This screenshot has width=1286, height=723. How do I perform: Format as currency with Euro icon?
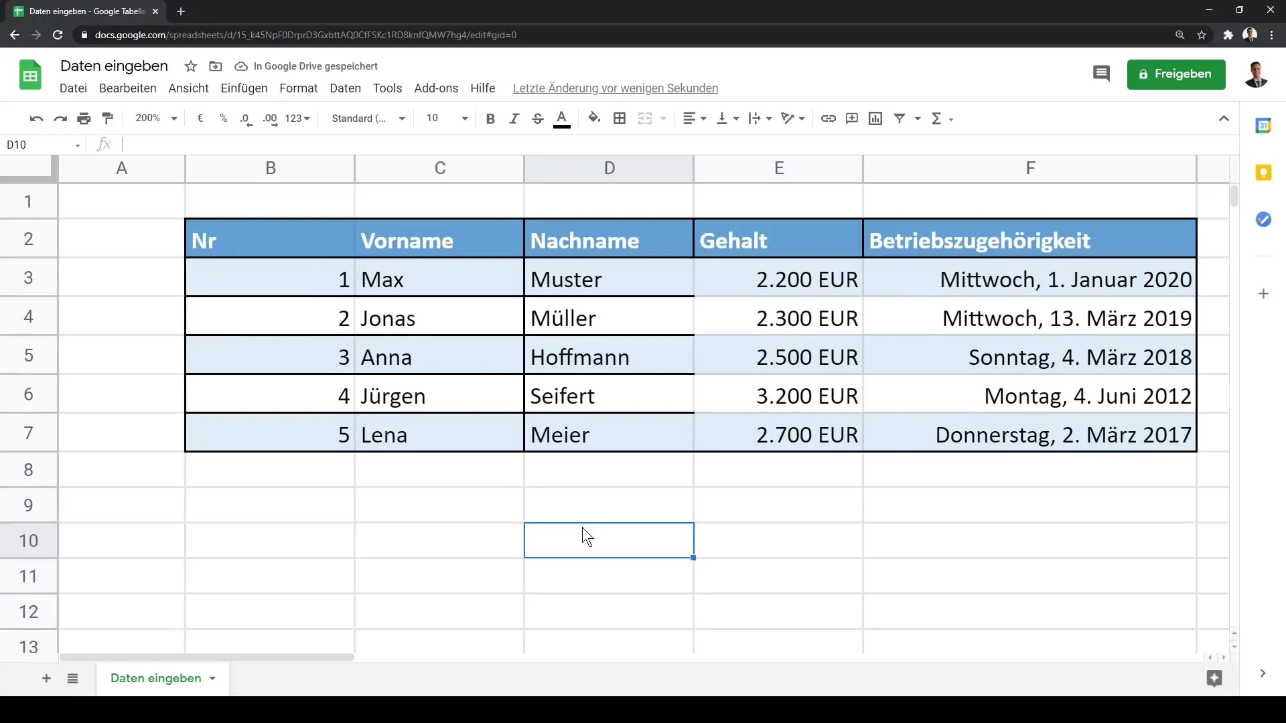pos(200,118)
